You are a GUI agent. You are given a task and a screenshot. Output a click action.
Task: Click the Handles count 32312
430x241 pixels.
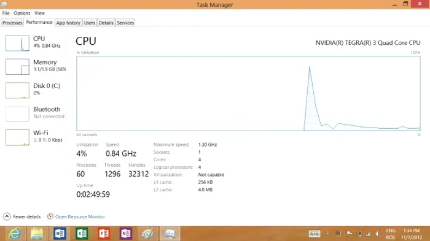[x=138, y=174]
